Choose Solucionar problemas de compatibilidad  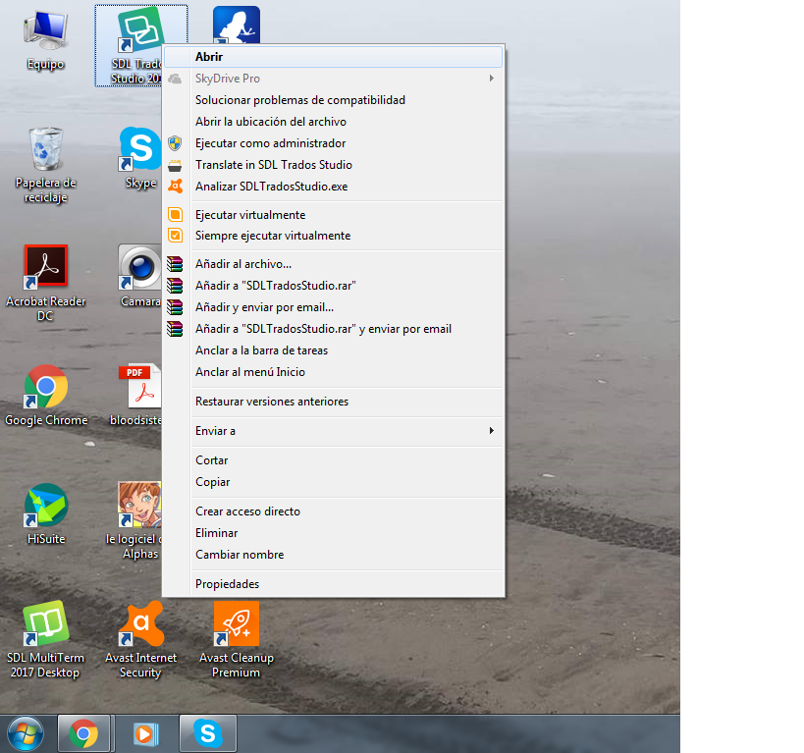click(x=334, y=100)
